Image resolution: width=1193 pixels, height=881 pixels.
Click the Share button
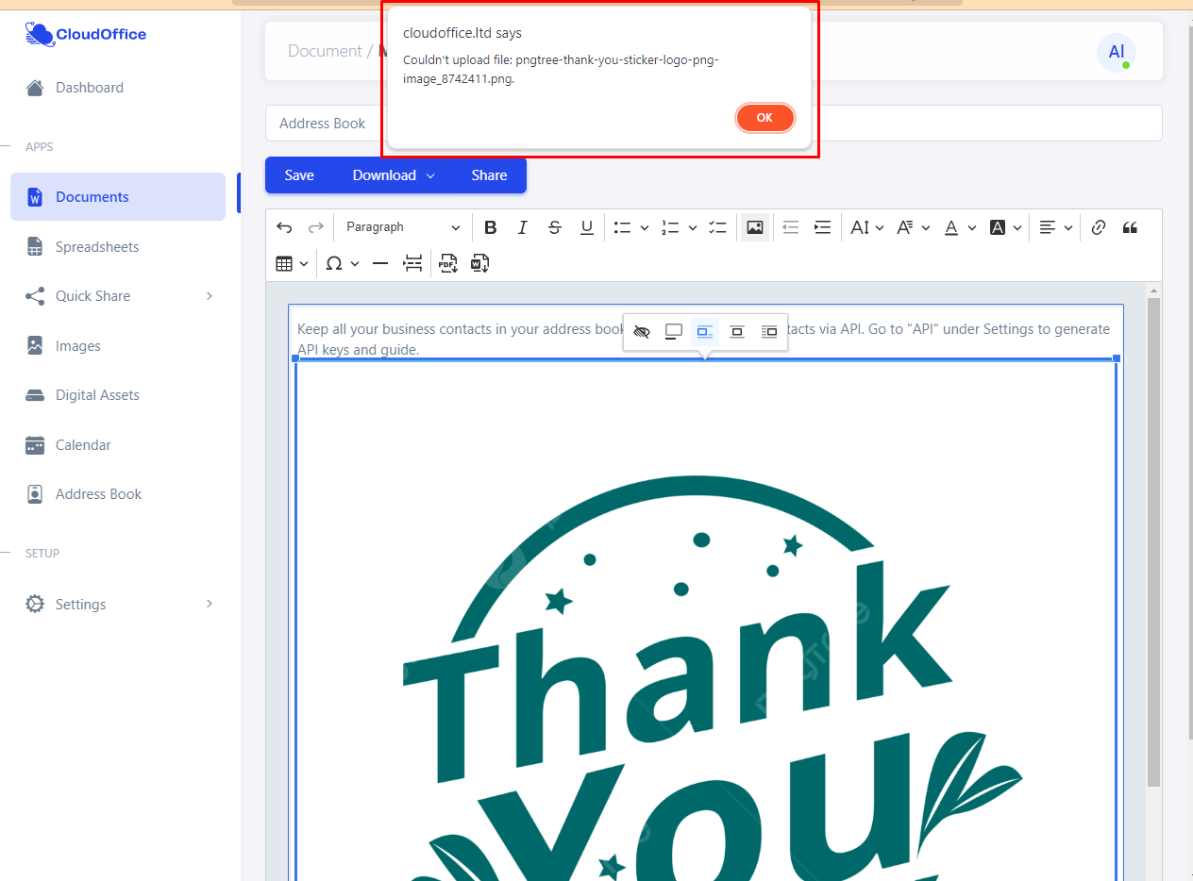click(490, 175)
